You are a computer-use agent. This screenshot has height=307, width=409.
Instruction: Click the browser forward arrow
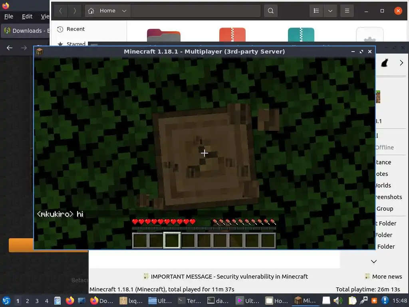pos(24,48)
